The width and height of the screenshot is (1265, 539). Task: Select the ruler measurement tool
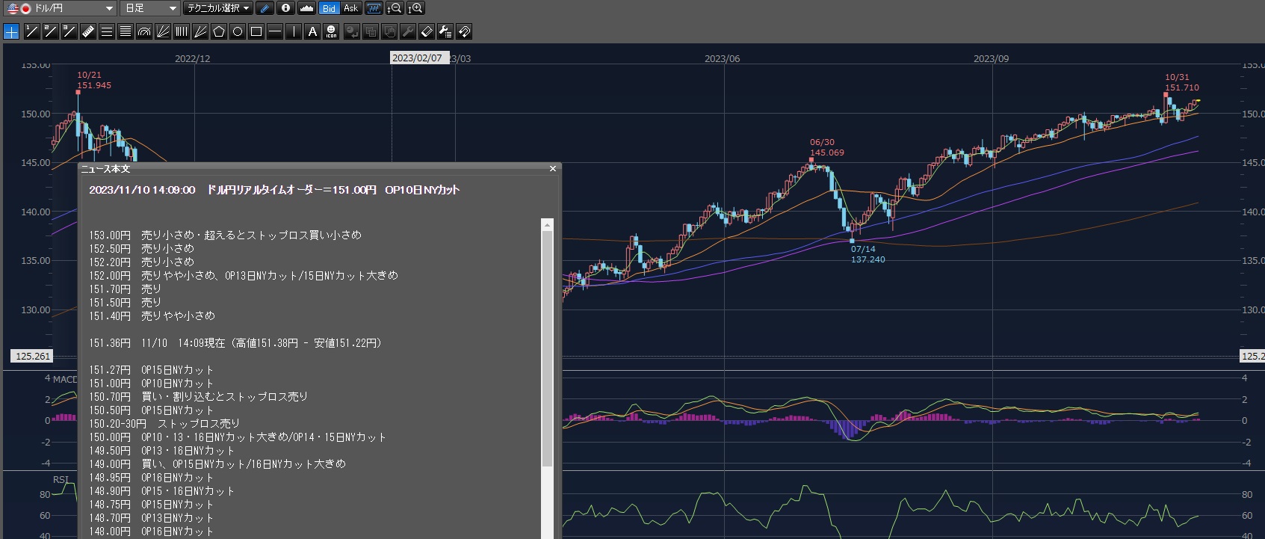[x=88, y=31]
